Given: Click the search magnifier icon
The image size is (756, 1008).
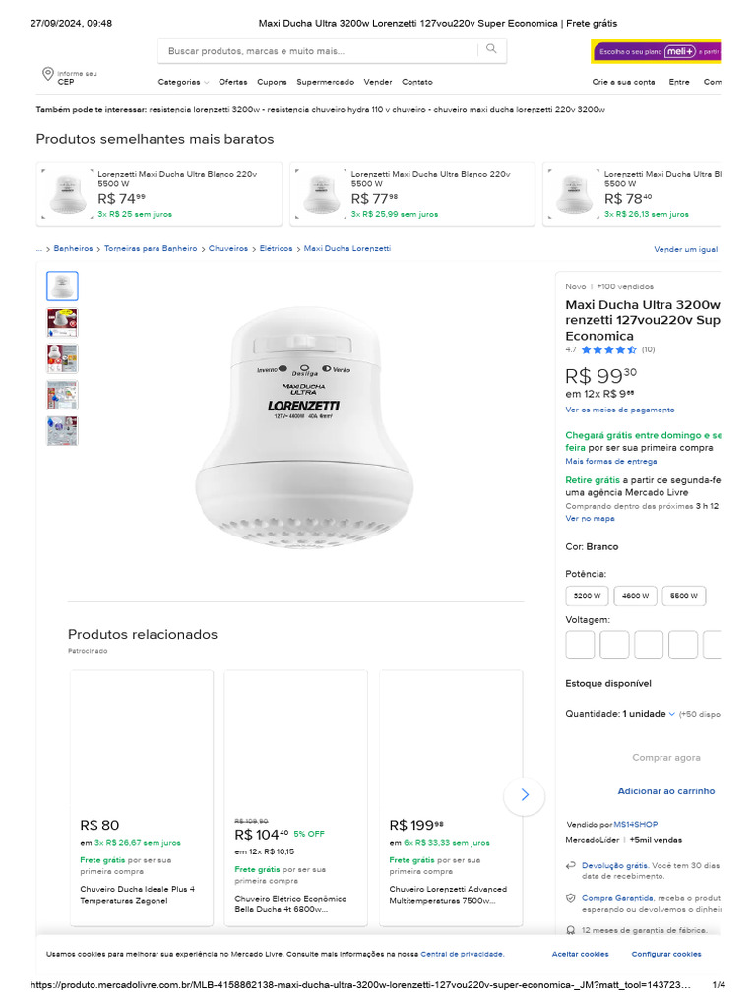Looking at the screenshot, I should [491, 50].
